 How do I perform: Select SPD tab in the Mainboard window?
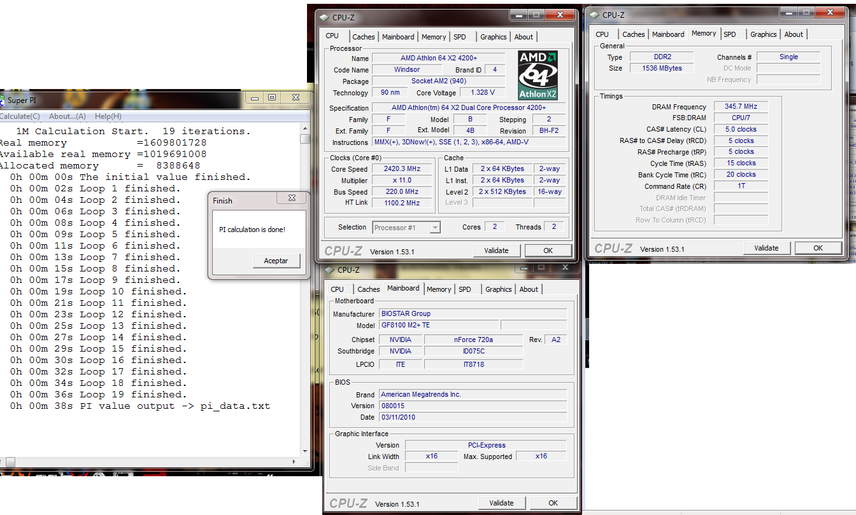click(x=465, y=289)
